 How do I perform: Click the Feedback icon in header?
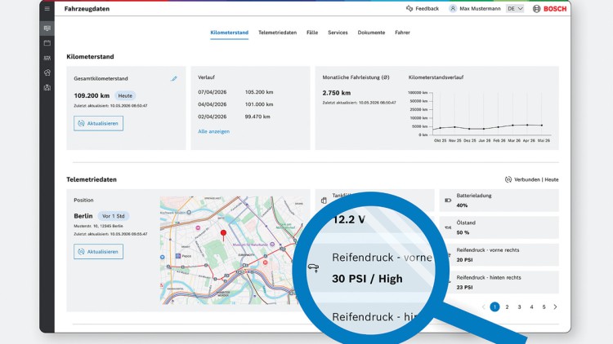click(x=409, y=9)
